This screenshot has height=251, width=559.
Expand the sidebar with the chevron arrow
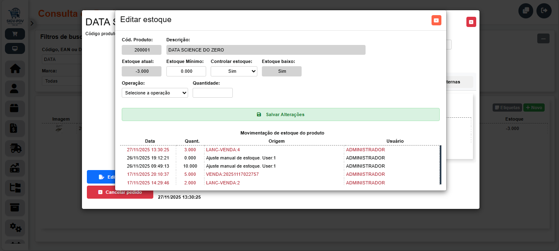[x=32, y=24]
